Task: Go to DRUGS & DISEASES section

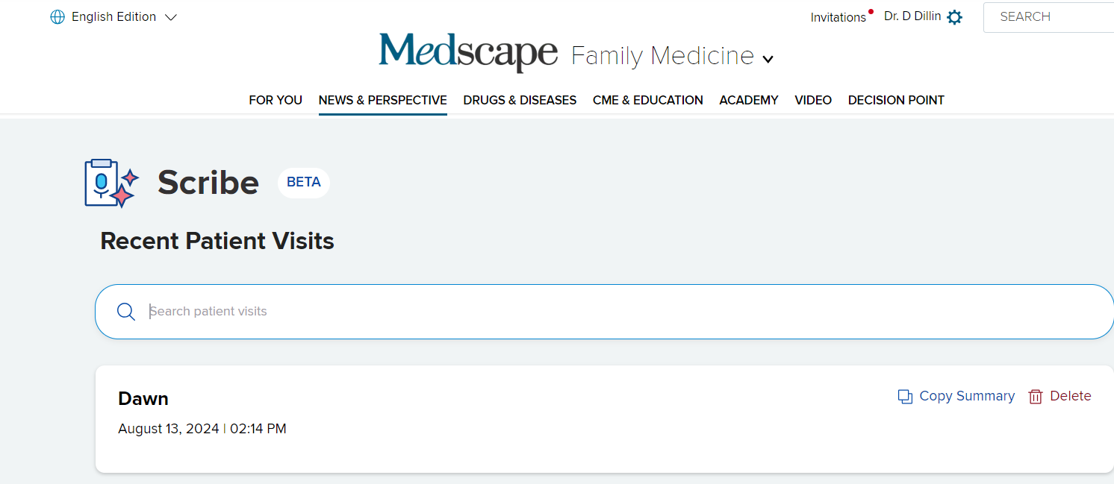Action: pyautogui.click(x=520, y=100)
